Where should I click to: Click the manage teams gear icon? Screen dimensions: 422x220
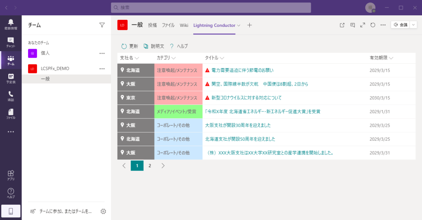tap(103, 211)
